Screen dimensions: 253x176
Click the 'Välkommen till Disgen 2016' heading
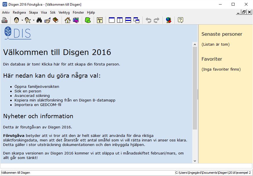[x=57, y=52]
